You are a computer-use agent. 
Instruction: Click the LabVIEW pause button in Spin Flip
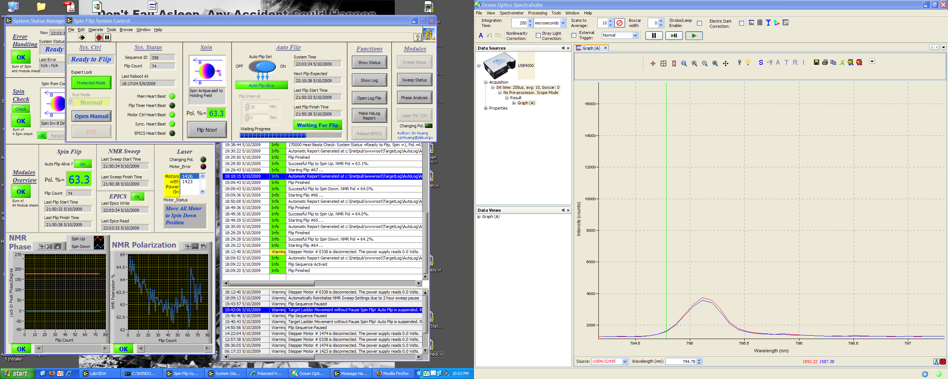coord(107,37)
